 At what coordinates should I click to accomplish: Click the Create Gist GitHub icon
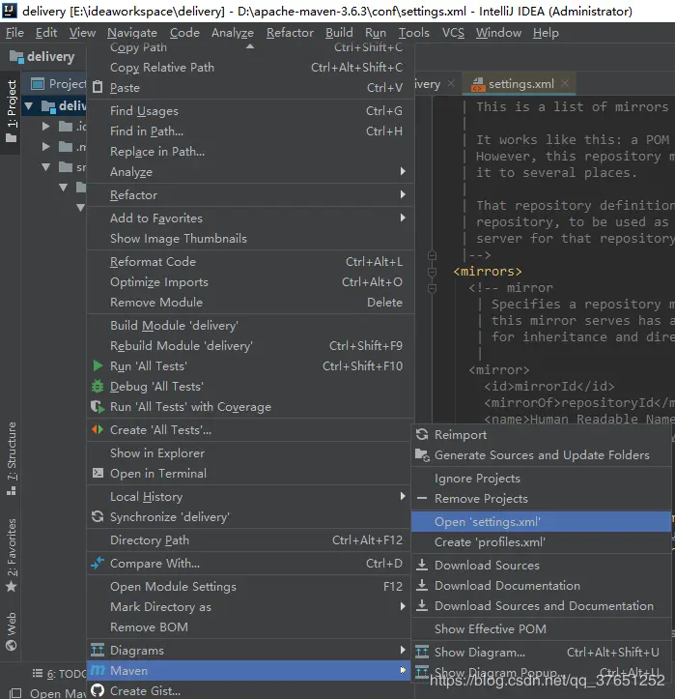(98, 690)
